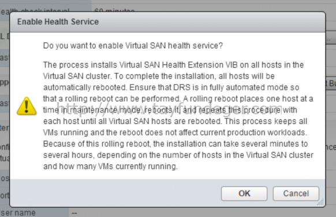Click partially hidden button ending in 'Bu'
Viewport: 336px width, 217px height.
coord(331,83)
